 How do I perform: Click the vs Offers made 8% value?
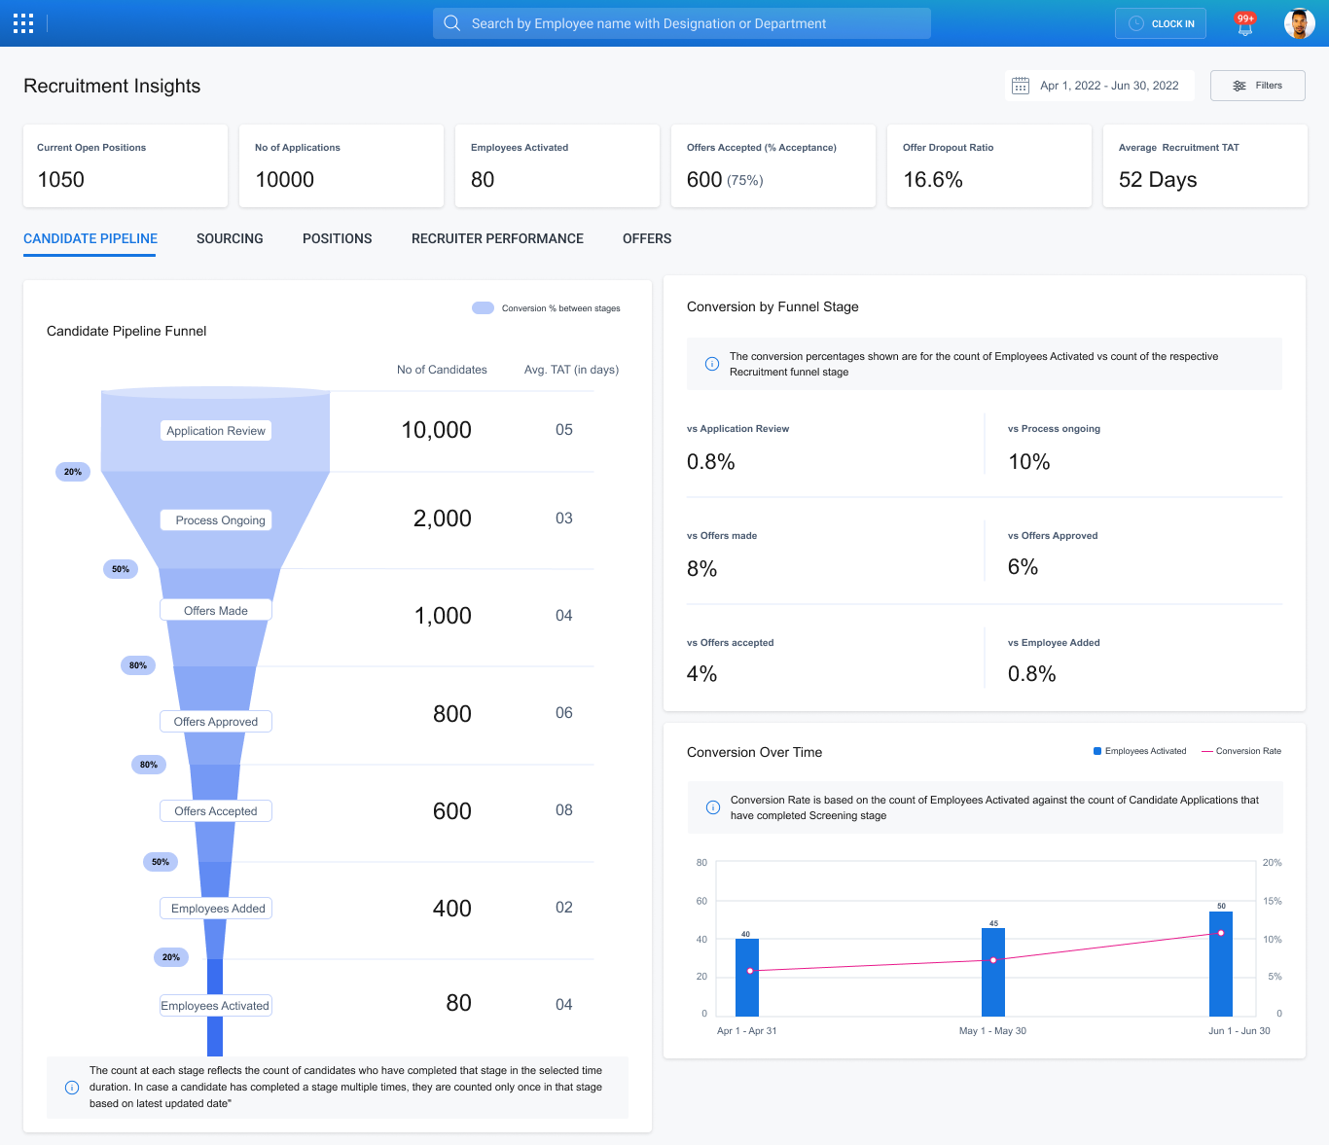(701, 569)
